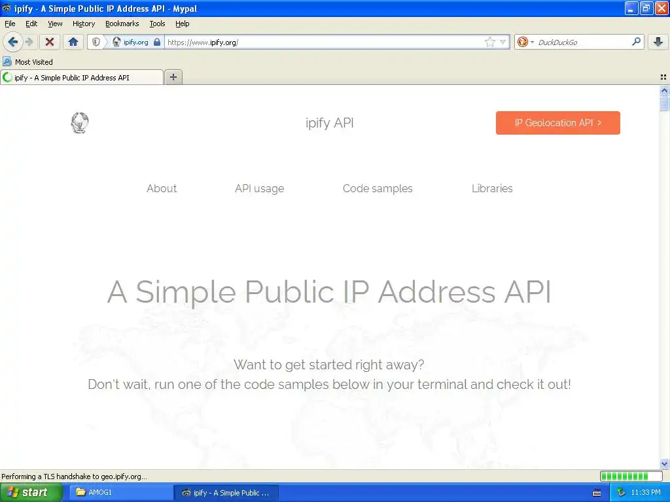Follow the About link
The image size is (670, 502).
(162, 188)
